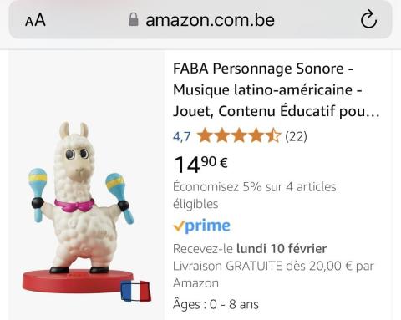The height and width of the screenshot is (320, 401).
Task: Open the FABA Personnage Sonore product title
Action: [x=277, y=89]
